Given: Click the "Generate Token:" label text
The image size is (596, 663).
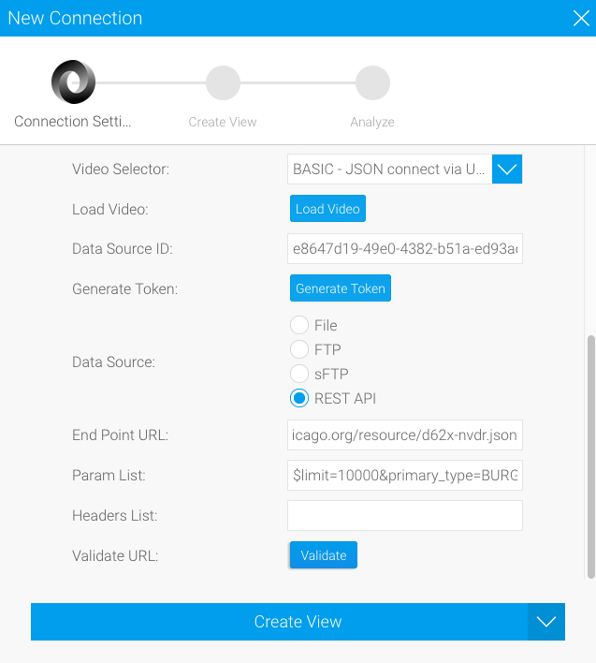Looking at the screenshot, I should [125, 288].
